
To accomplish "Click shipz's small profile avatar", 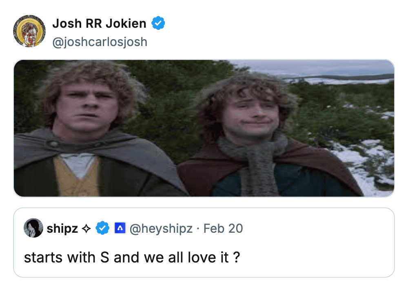I will point(33,228).
